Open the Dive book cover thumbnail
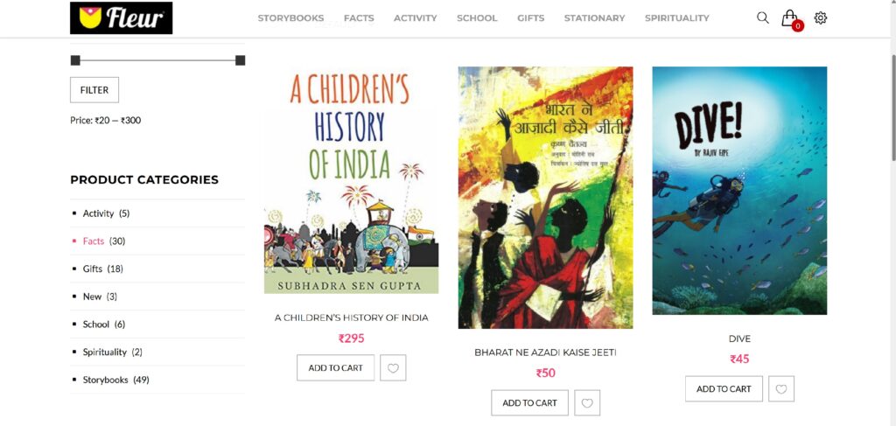896x426 pixels. (739, 191)
